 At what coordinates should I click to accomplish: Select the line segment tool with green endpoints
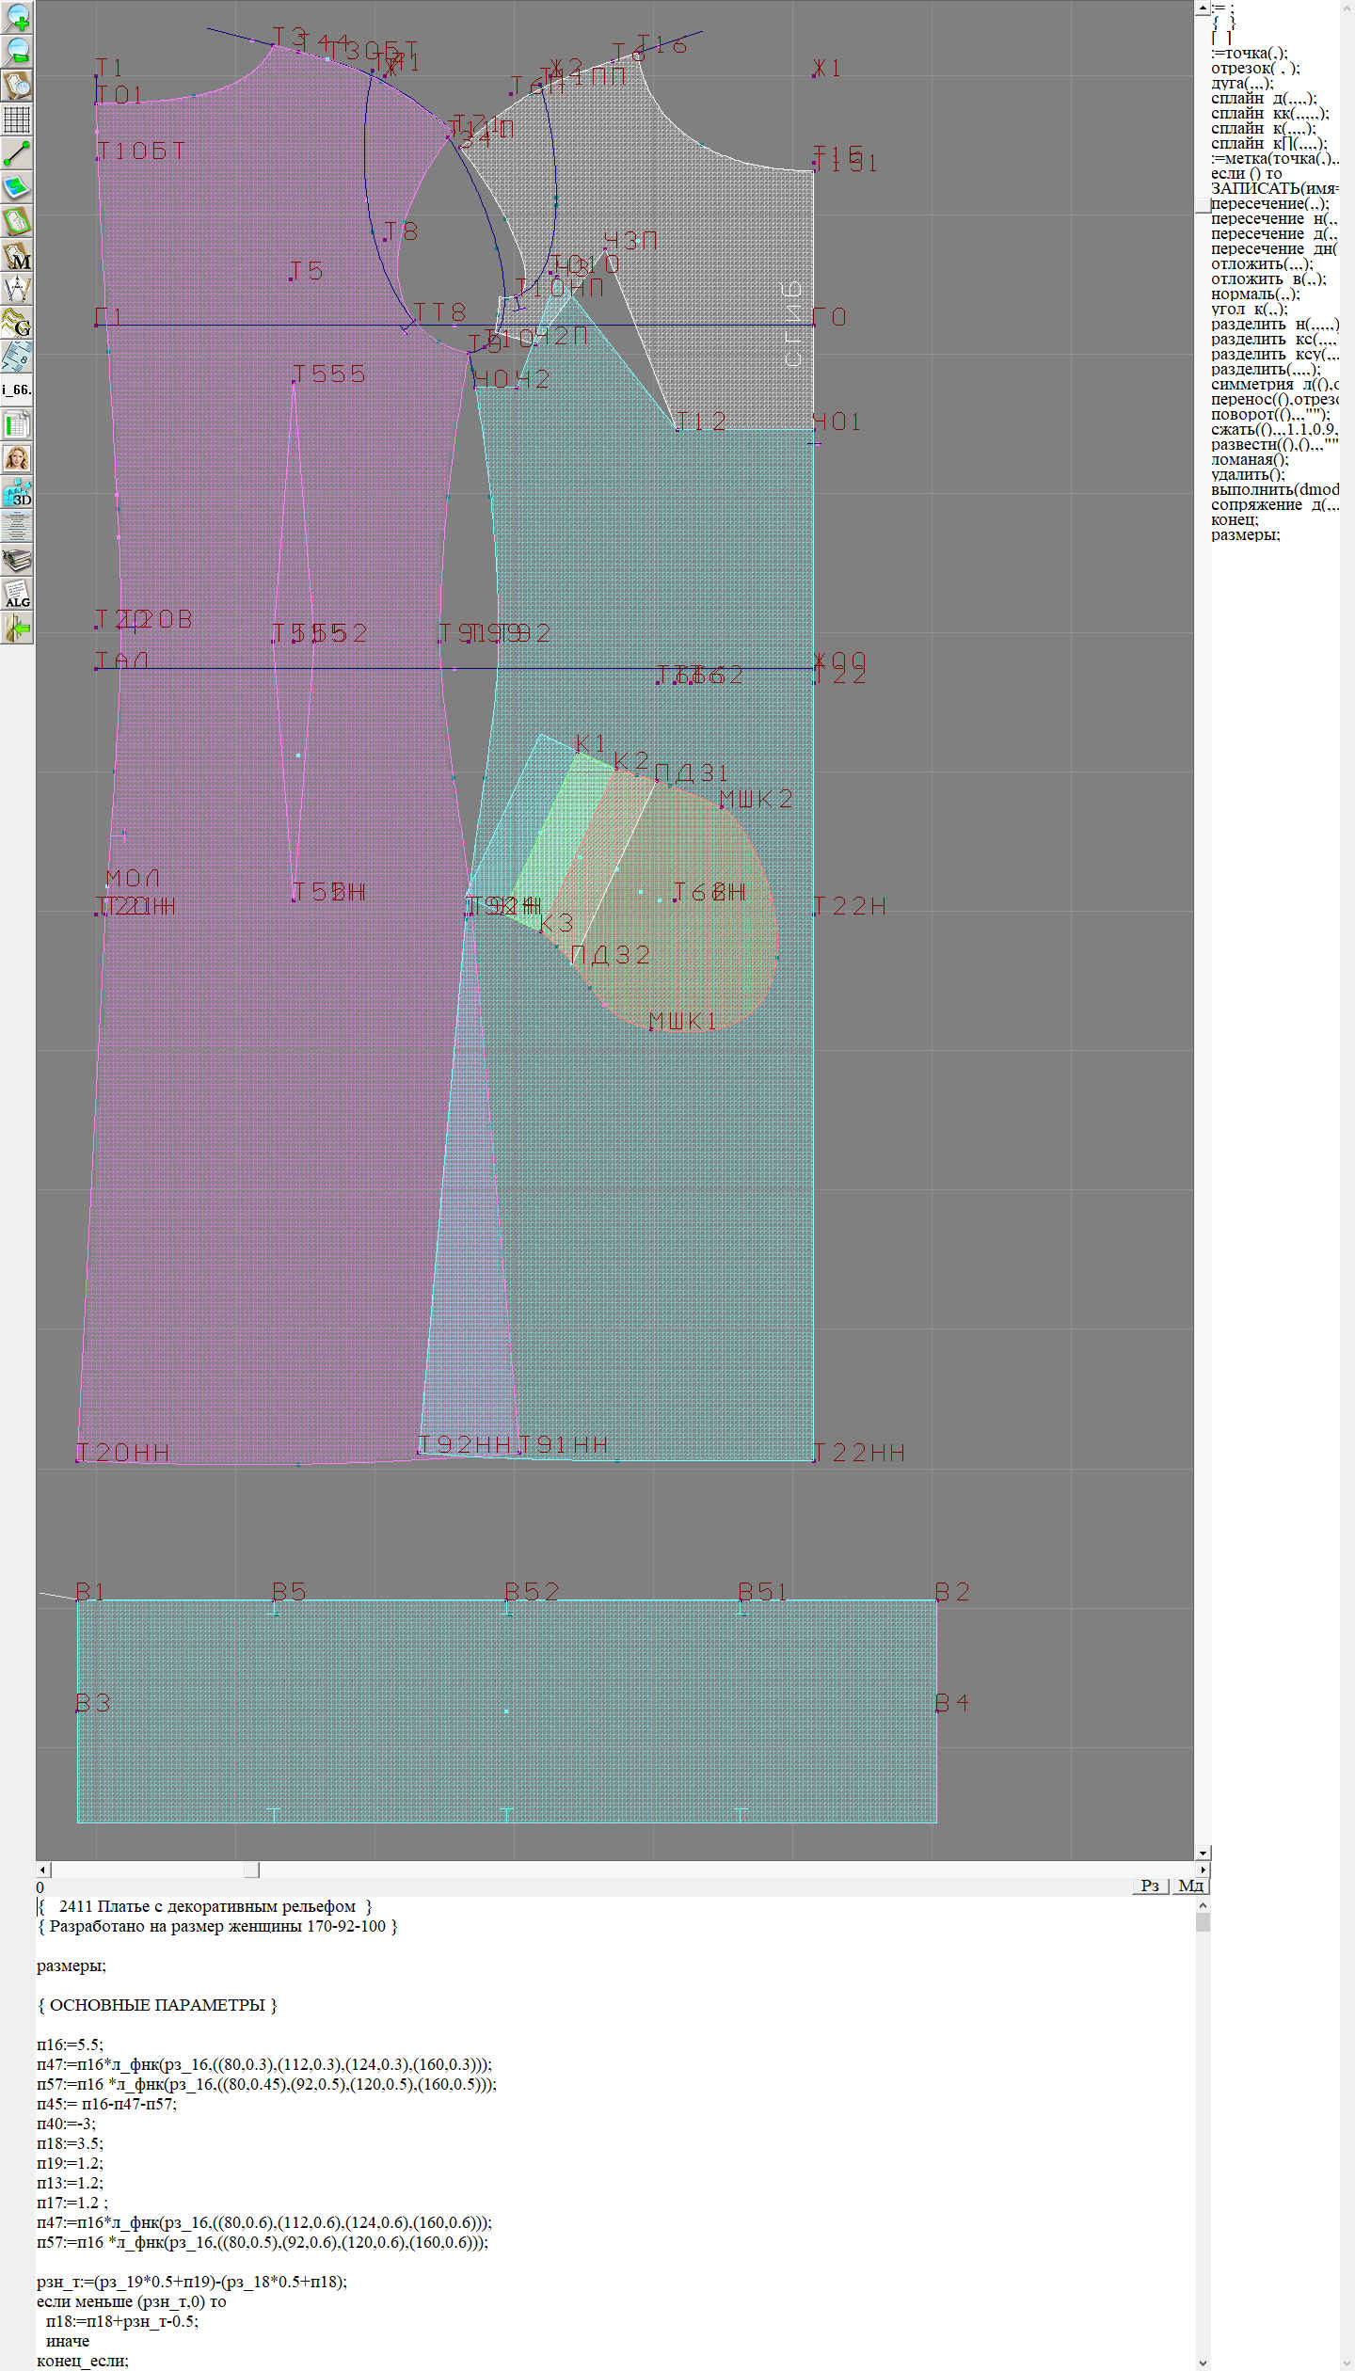(17, 153)
